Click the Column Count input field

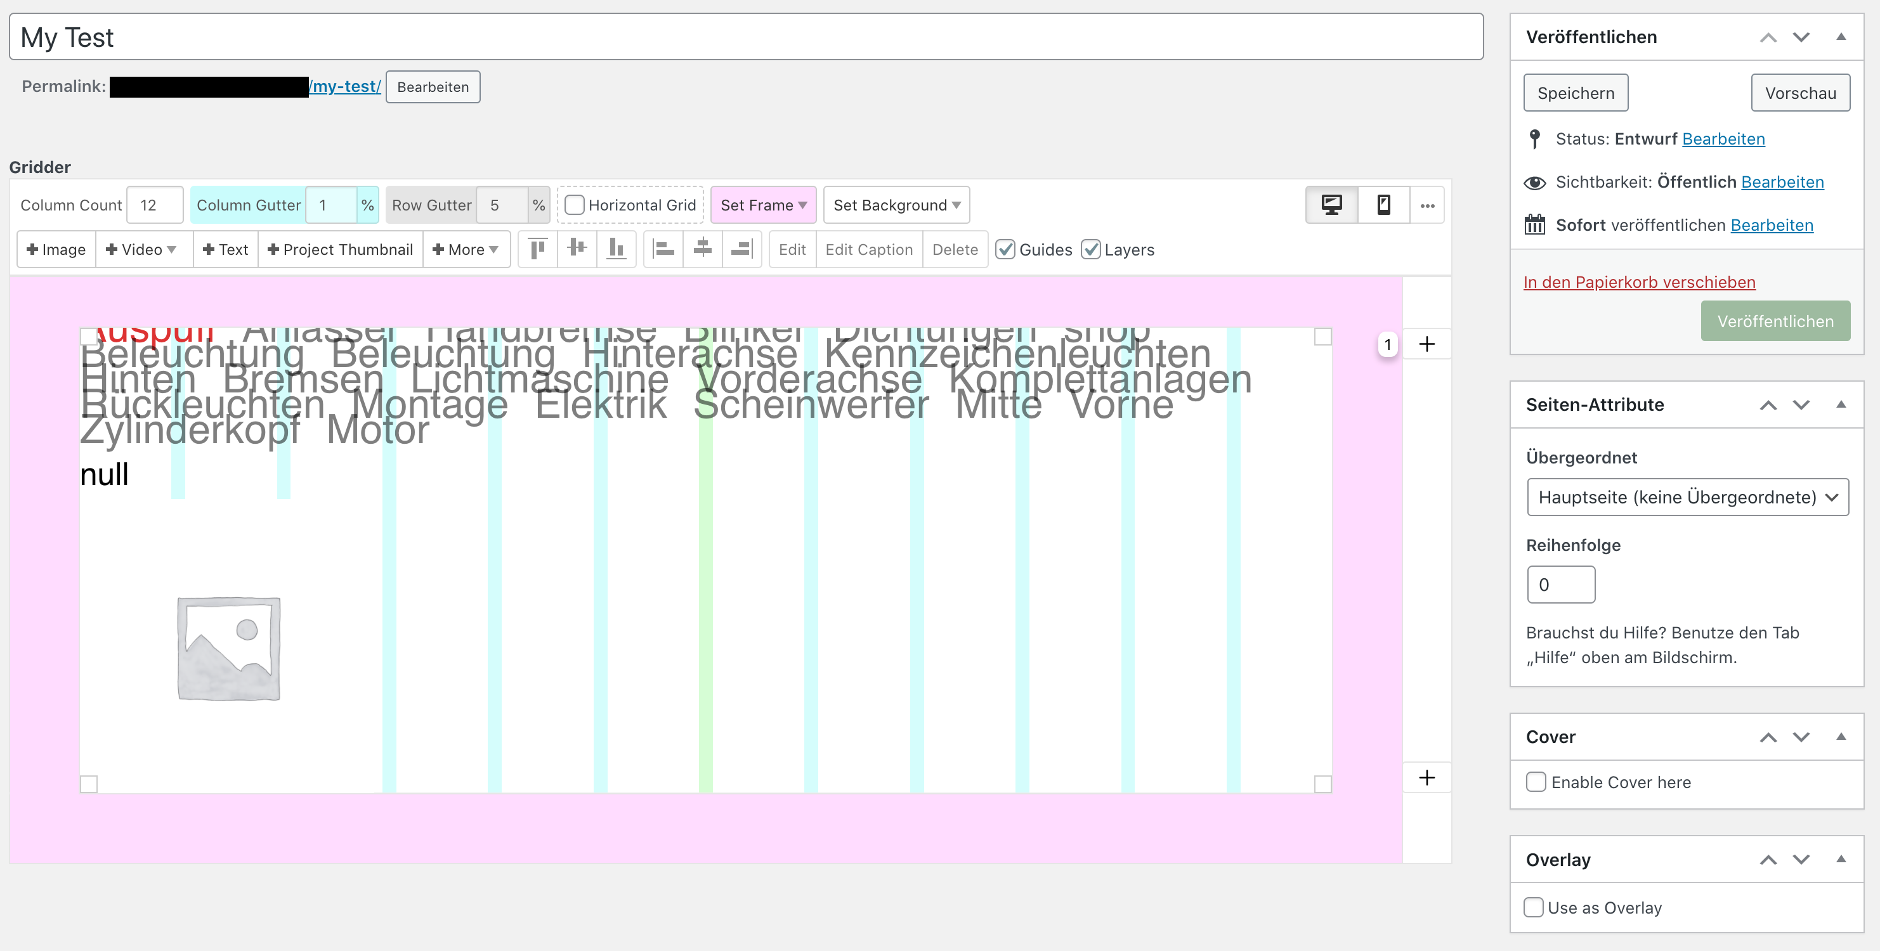coord(155,205)
